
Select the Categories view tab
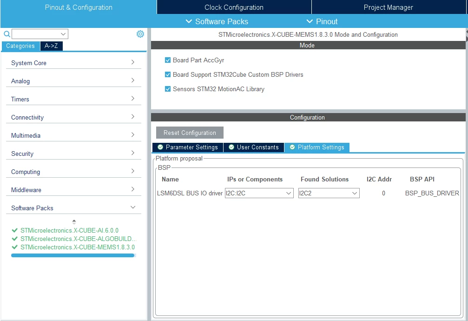pyautogui.click(x=20, y=46)
